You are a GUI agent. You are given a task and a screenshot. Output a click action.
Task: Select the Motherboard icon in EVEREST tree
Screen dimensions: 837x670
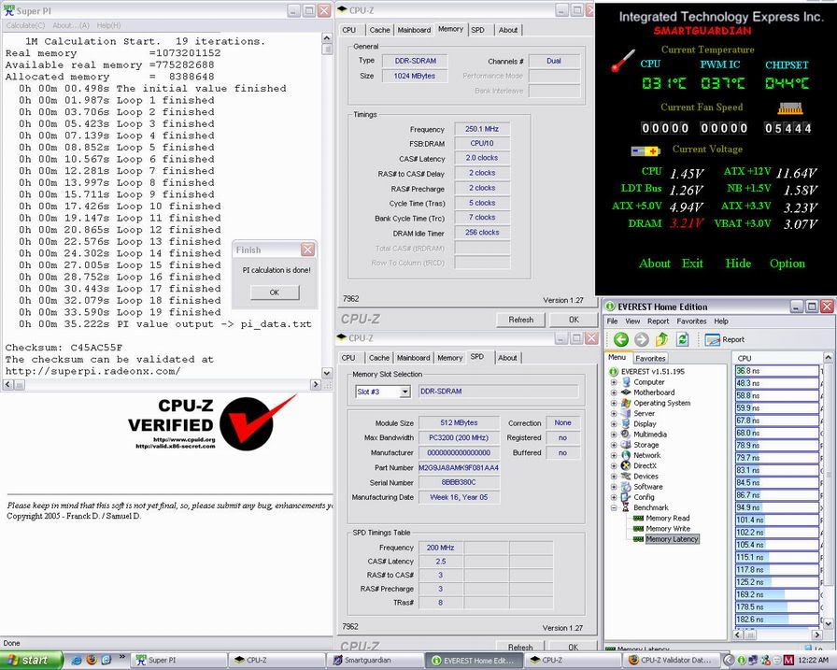(x=626, y=392)
